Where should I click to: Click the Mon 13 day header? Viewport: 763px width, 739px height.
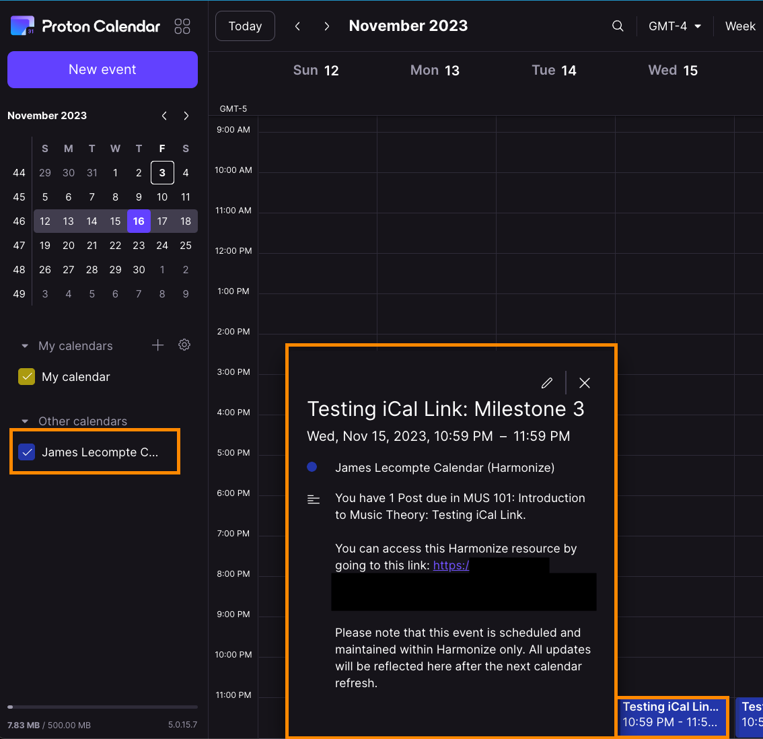tap(435, 71)
